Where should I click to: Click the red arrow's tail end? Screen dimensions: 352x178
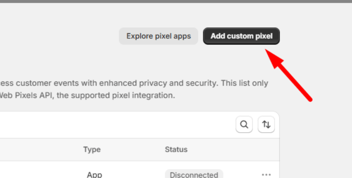point(309,99)
